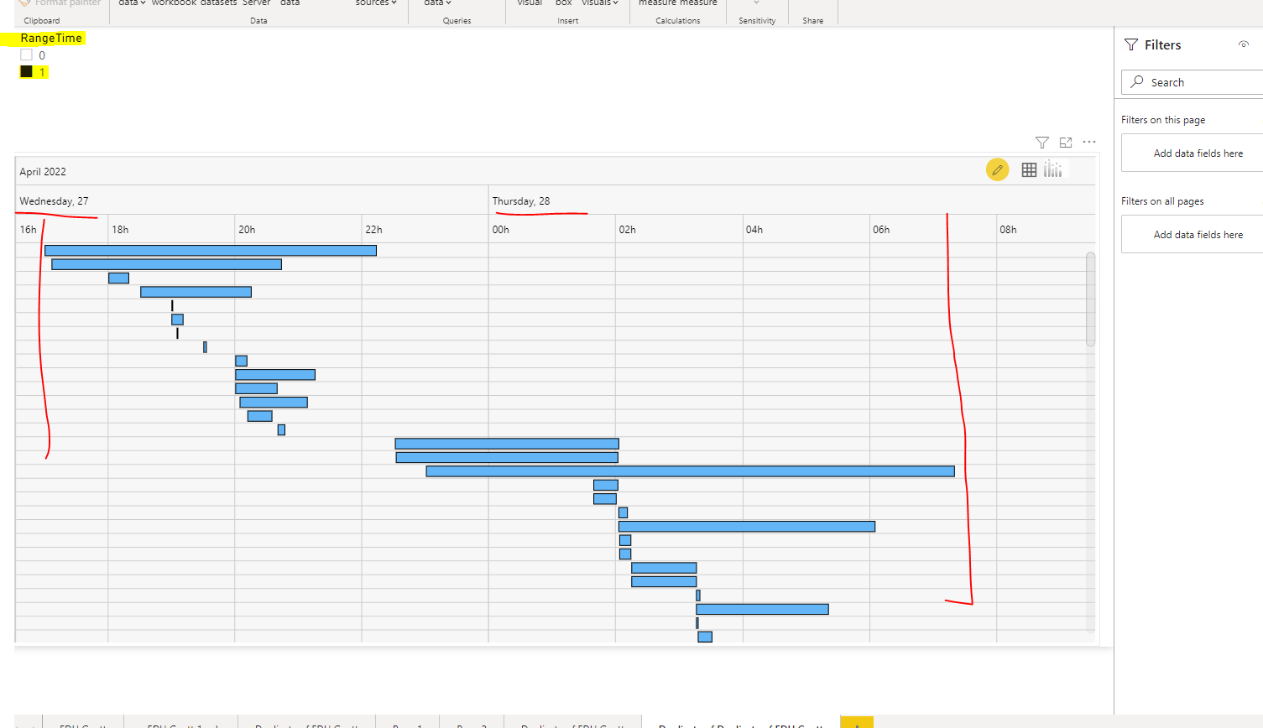Click the Share ribbon group label
This screenshot has width=1263, height=728.
point(813,20)
